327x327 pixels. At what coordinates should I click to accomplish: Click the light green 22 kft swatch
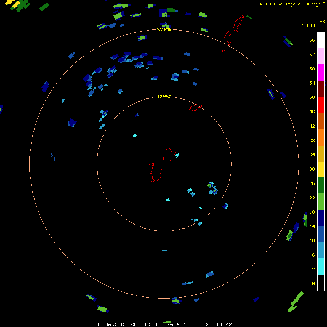pyautogui.click(x=321, y=201)
